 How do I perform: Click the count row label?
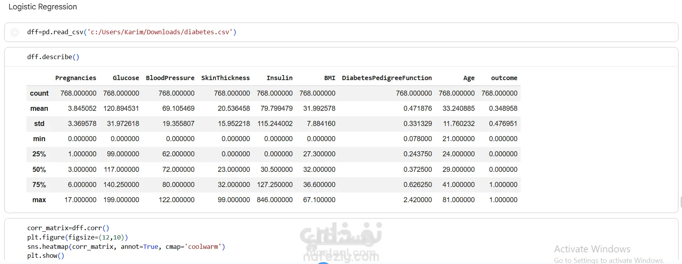point(39,93)
